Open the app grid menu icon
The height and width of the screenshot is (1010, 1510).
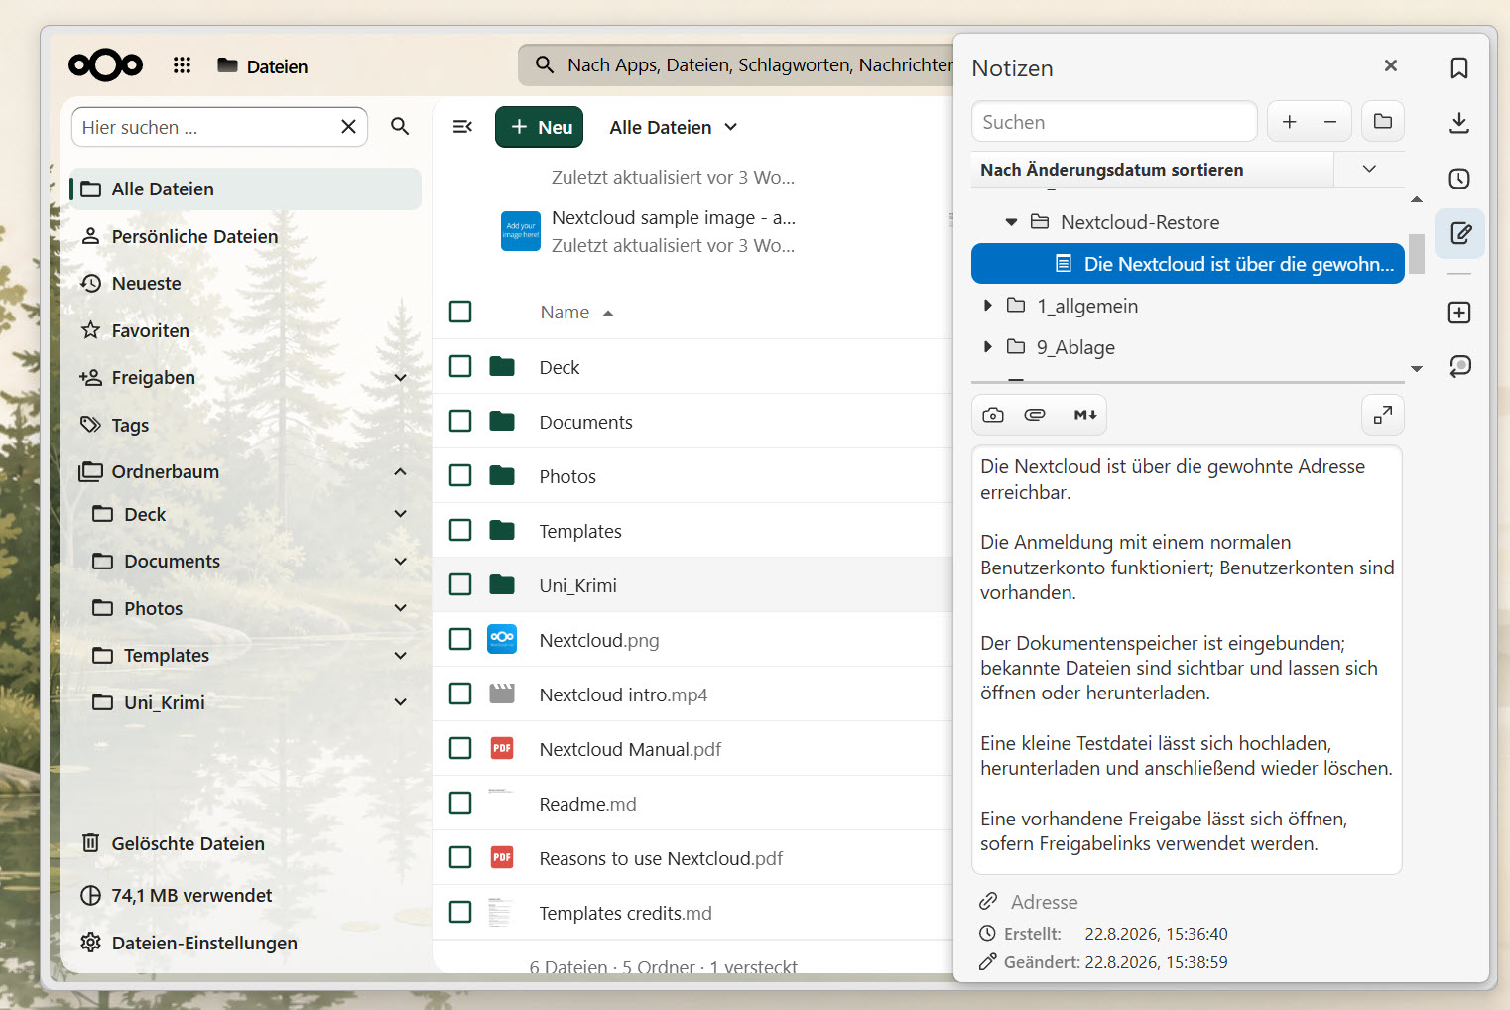182,65
